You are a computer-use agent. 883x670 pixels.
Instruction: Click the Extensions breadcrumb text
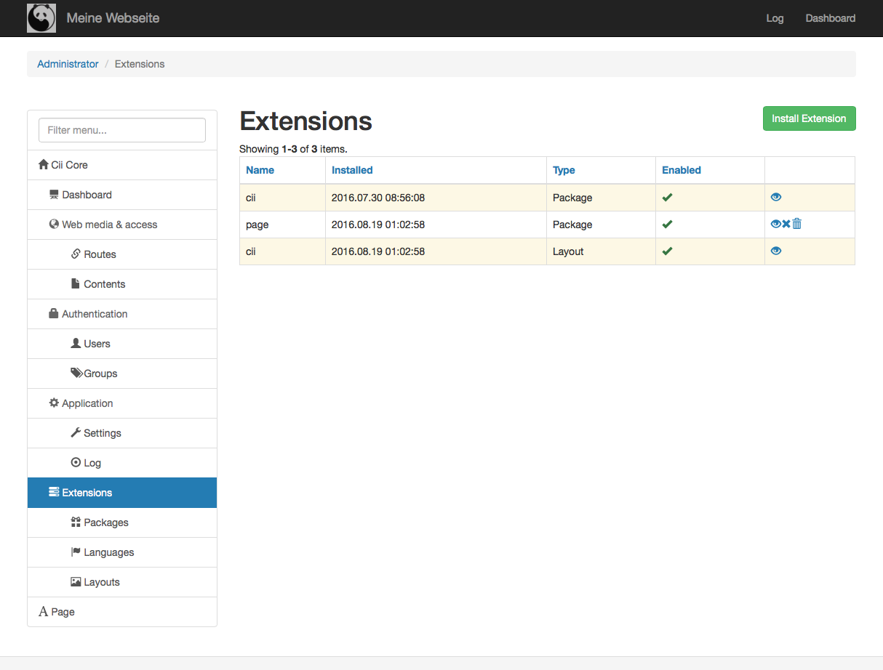pyautogui.click(x=140, y=64)
